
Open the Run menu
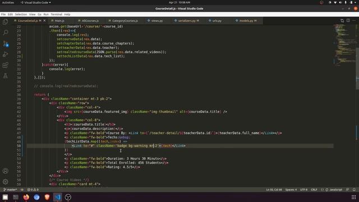click(46, 14)
